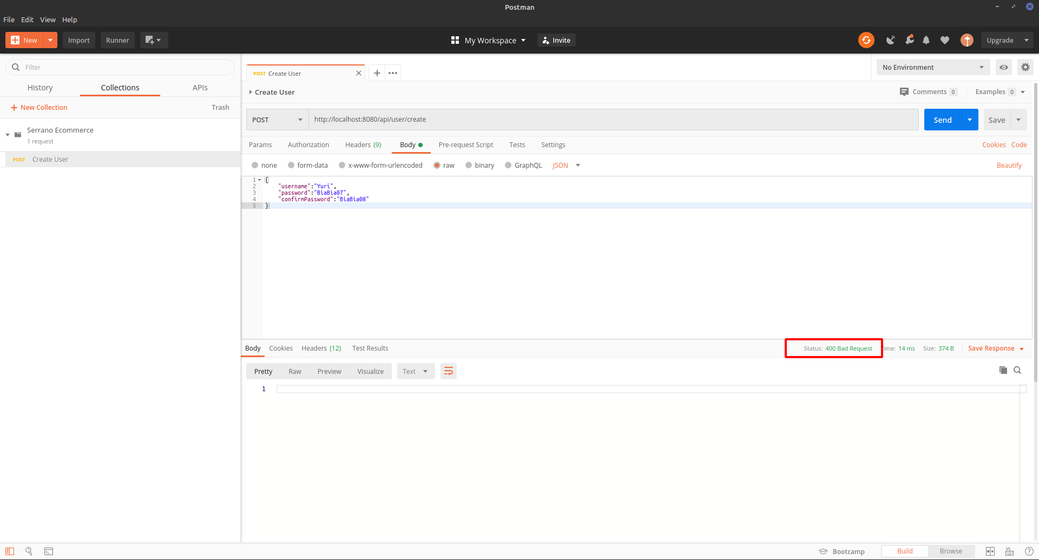This screenshot has width=1039, height=560.
Task: Open the user avatar menu
Action: pyautogui.click(x=967, y=40)
